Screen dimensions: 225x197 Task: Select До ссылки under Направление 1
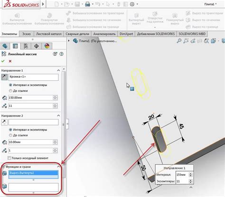[10, 91]
